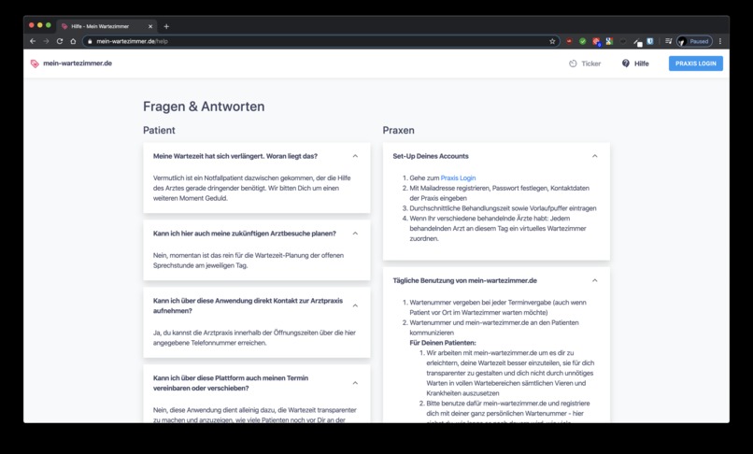
Task: Click the 'Fragen & Antworten' heading
Action: pyautogui.click(x=204, y=106)
